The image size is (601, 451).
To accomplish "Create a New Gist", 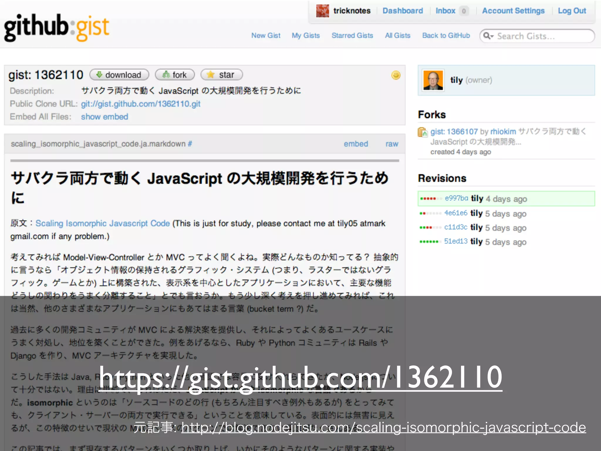I will pos(266,36).
